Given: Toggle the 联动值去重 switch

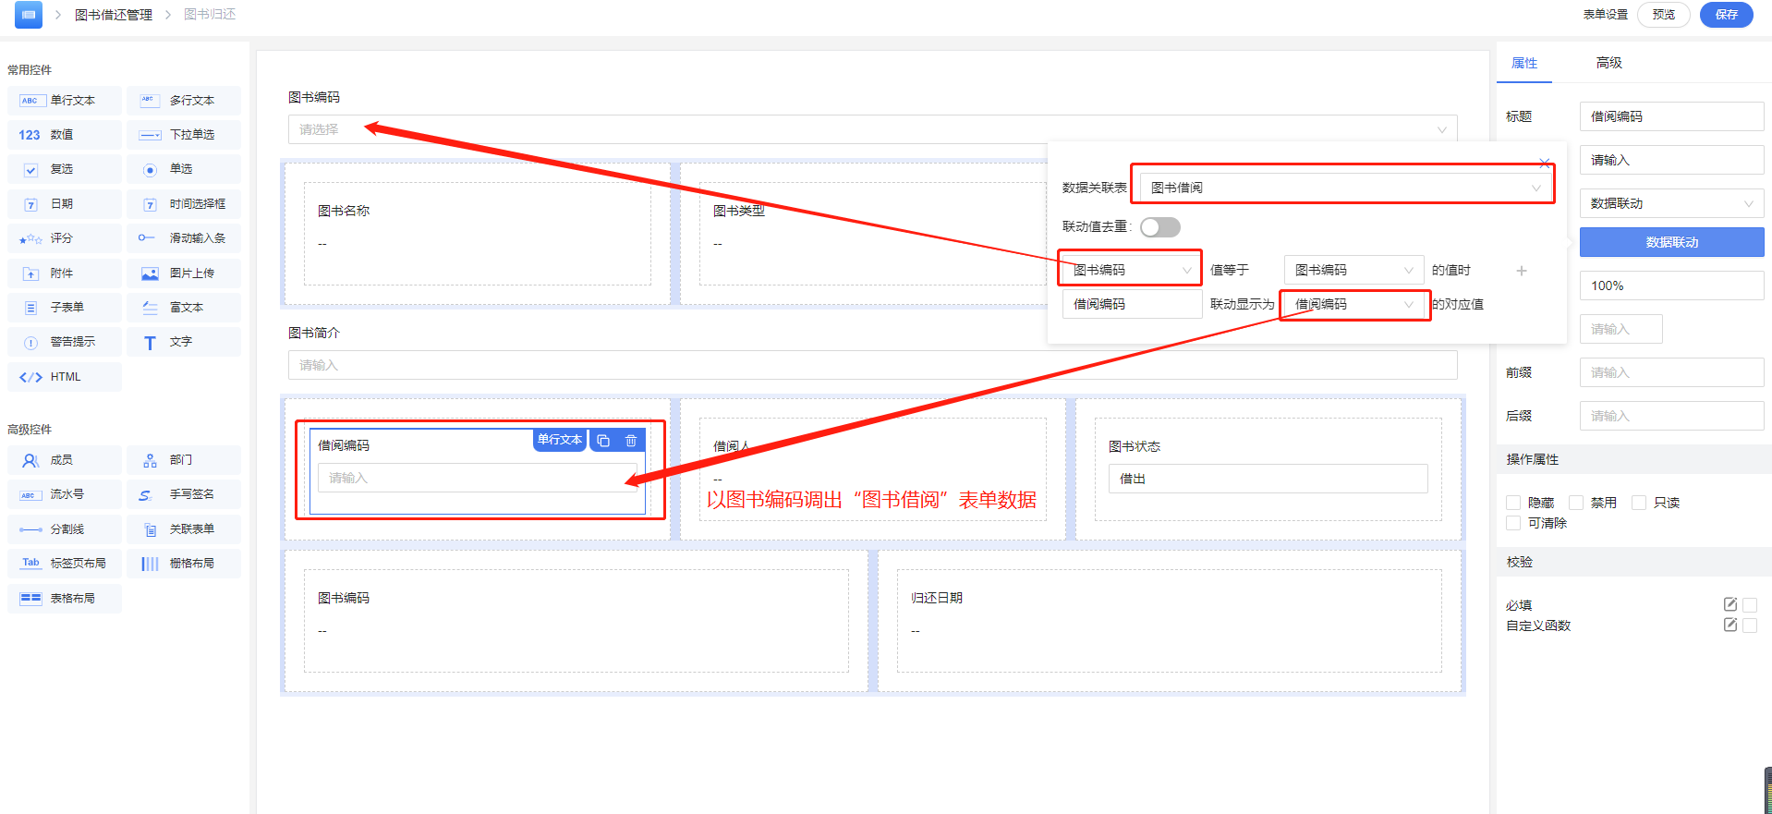Looking at the screenshot, I should (x=1160, y=227).
